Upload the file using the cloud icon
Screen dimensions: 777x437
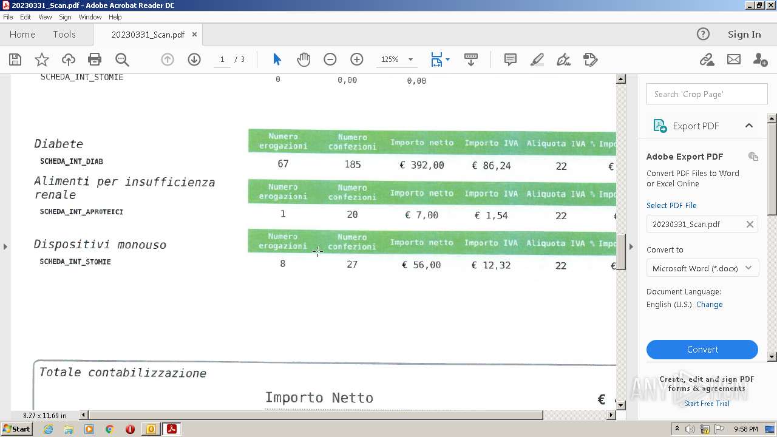coord(69,59)
